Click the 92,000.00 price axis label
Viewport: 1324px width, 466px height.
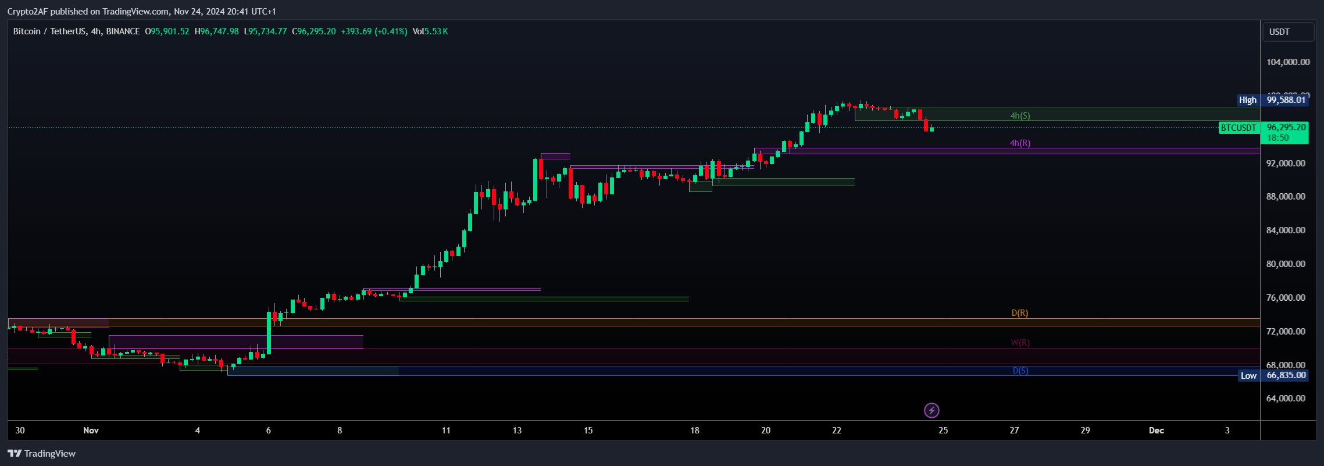click(1286, 163)
